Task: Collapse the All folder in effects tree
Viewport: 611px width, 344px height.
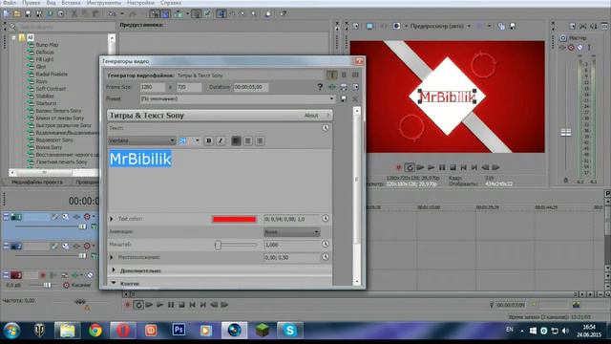Action: click(x=14, y=37)
